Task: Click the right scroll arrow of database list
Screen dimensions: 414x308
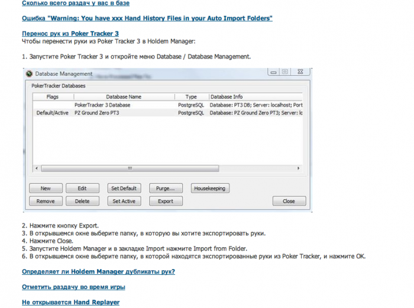Action: 299,168
